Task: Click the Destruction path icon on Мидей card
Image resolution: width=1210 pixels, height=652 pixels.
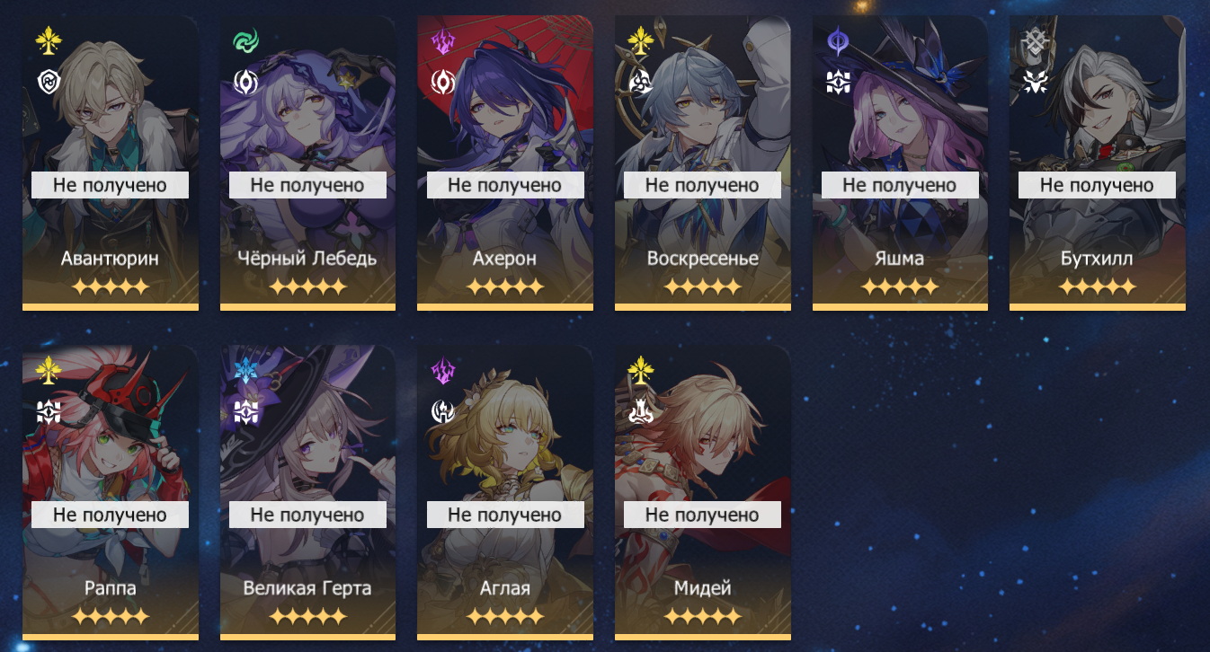Action: click(x=640, y=411)
